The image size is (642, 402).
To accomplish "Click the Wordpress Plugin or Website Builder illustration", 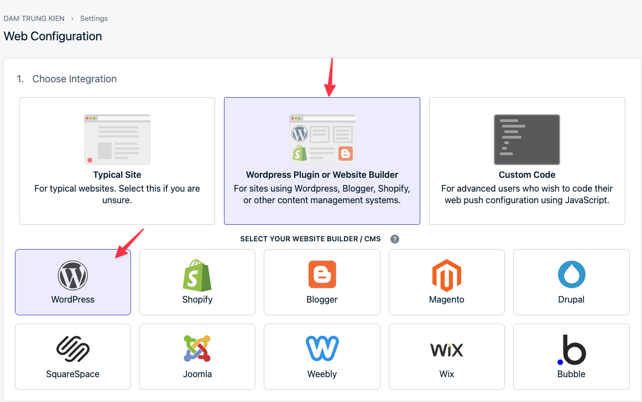I will tap(322, 140).
